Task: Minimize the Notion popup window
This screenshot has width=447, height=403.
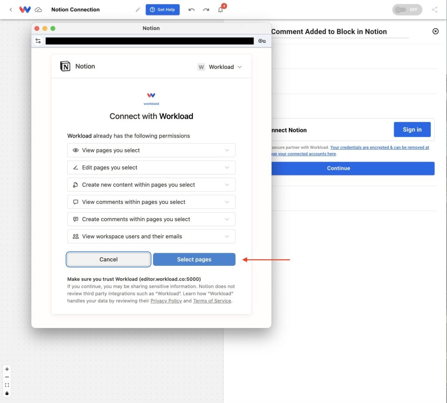Action: click(45, 28)
